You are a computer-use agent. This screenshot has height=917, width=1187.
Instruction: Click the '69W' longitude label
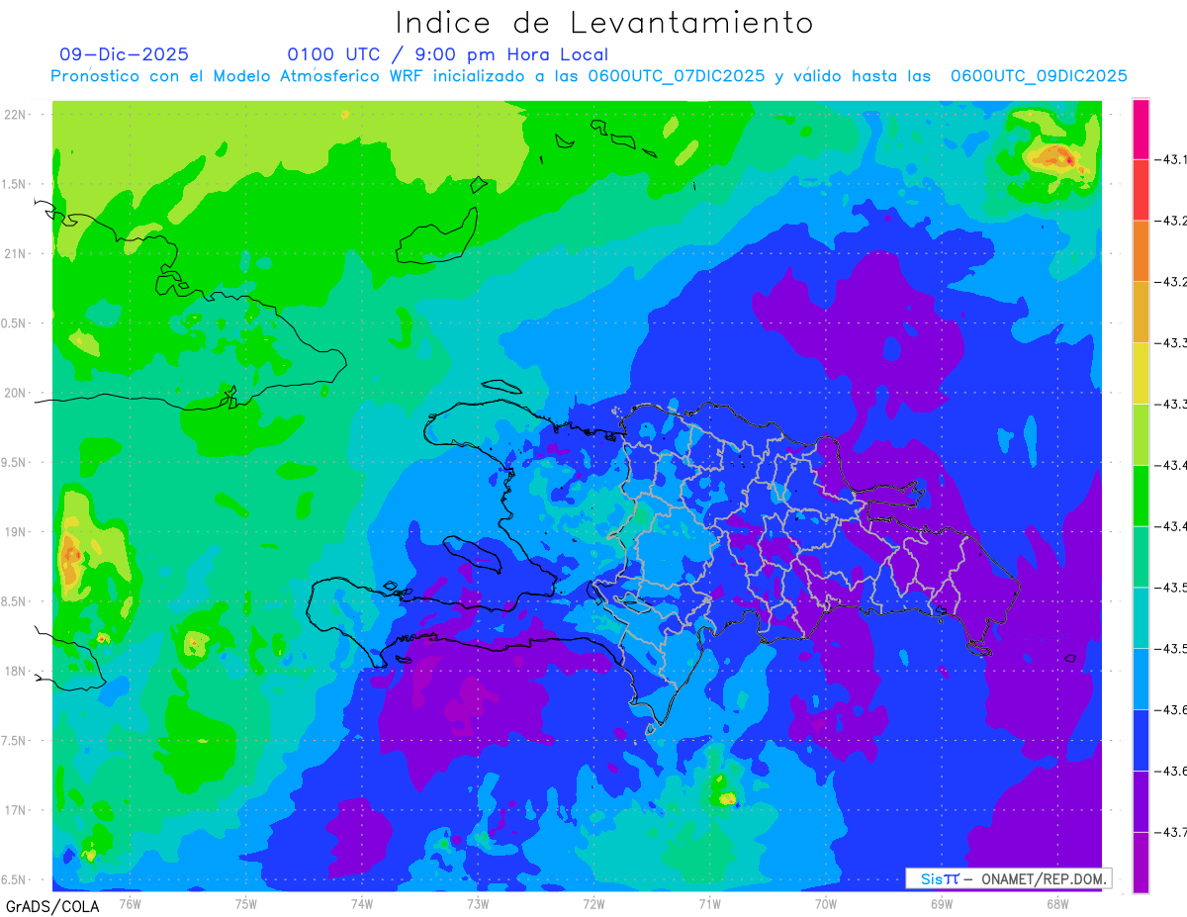(x=941, y=902)
